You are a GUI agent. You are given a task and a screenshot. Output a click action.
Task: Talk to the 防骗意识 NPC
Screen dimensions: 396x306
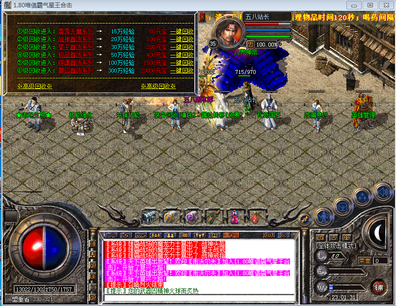click(317, 116)
